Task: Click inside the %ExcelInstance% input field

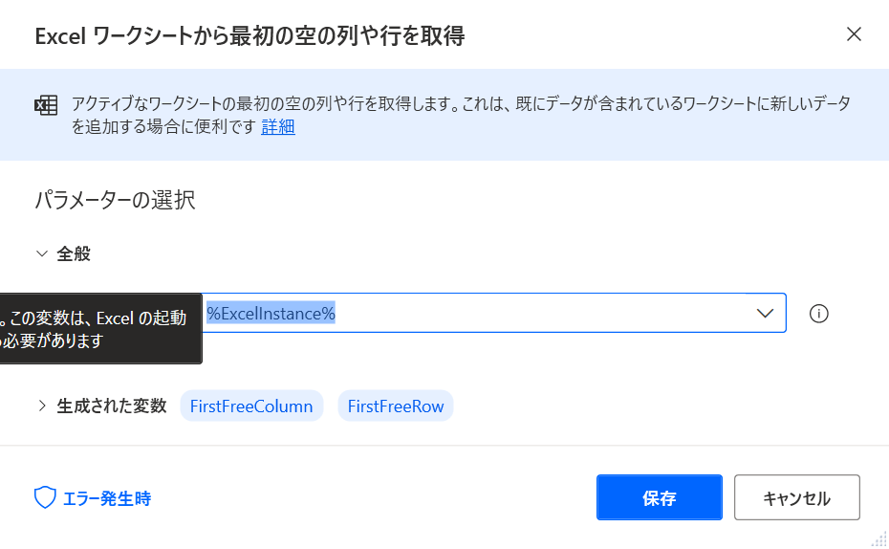Action: pyautogui.click(x=476, y=313)
